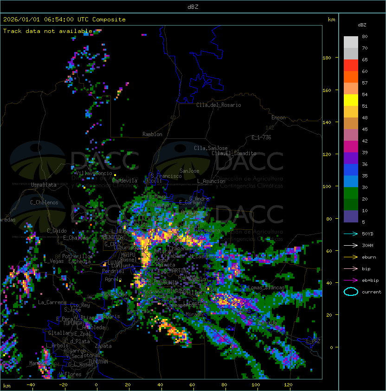Viewport: 386px width, 391px height.
Task: Click the 'Lomas_Blancas' place label
Action: 266,287
